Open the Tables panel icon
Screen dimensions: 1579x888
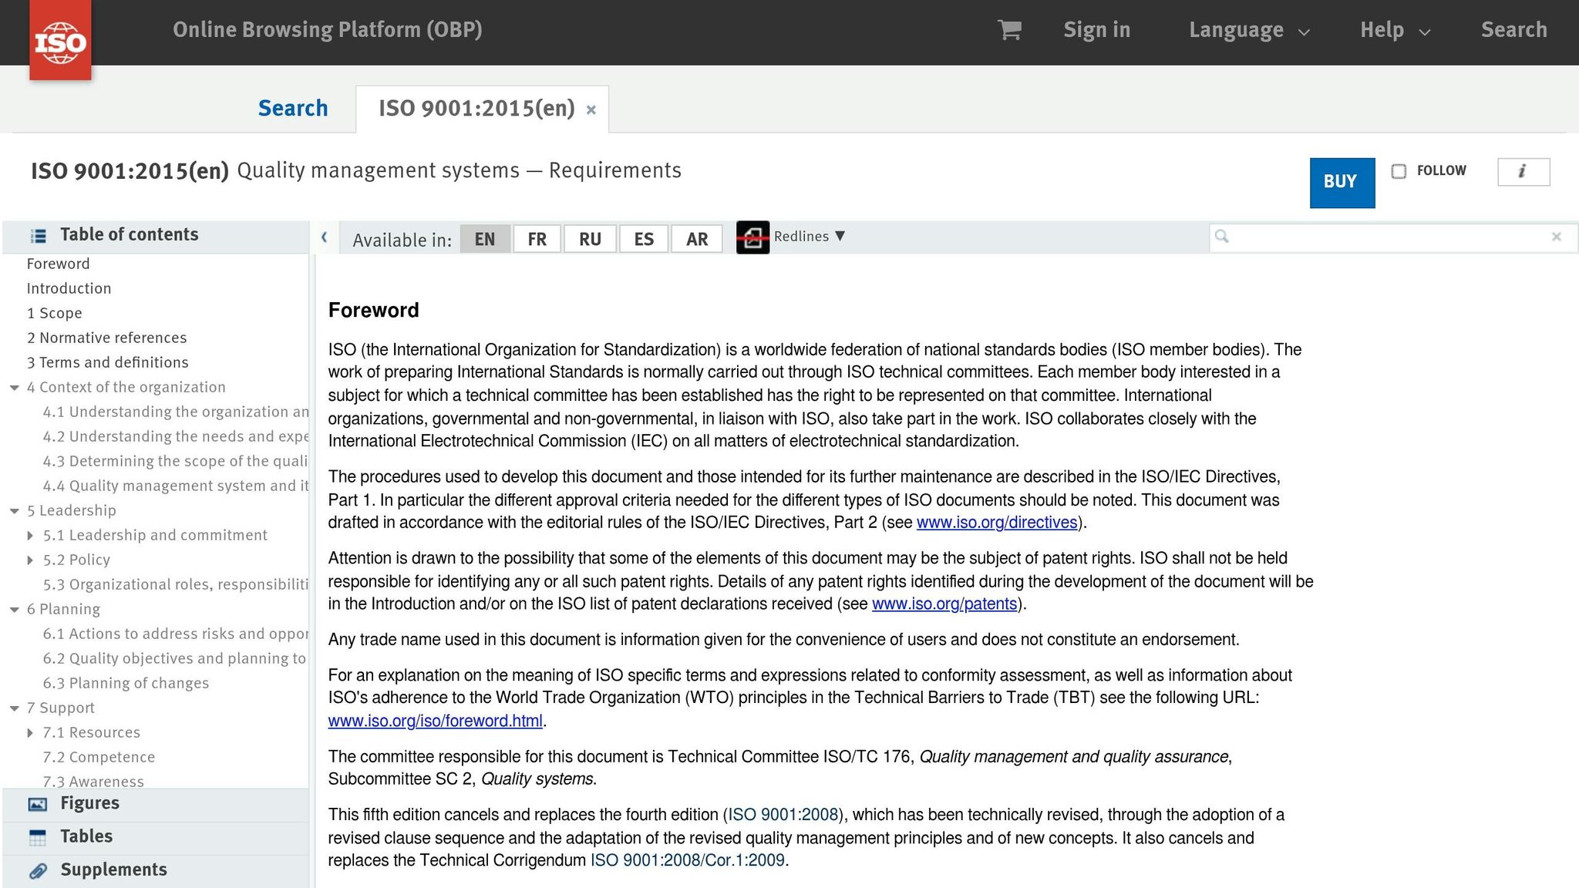point(37,837)
